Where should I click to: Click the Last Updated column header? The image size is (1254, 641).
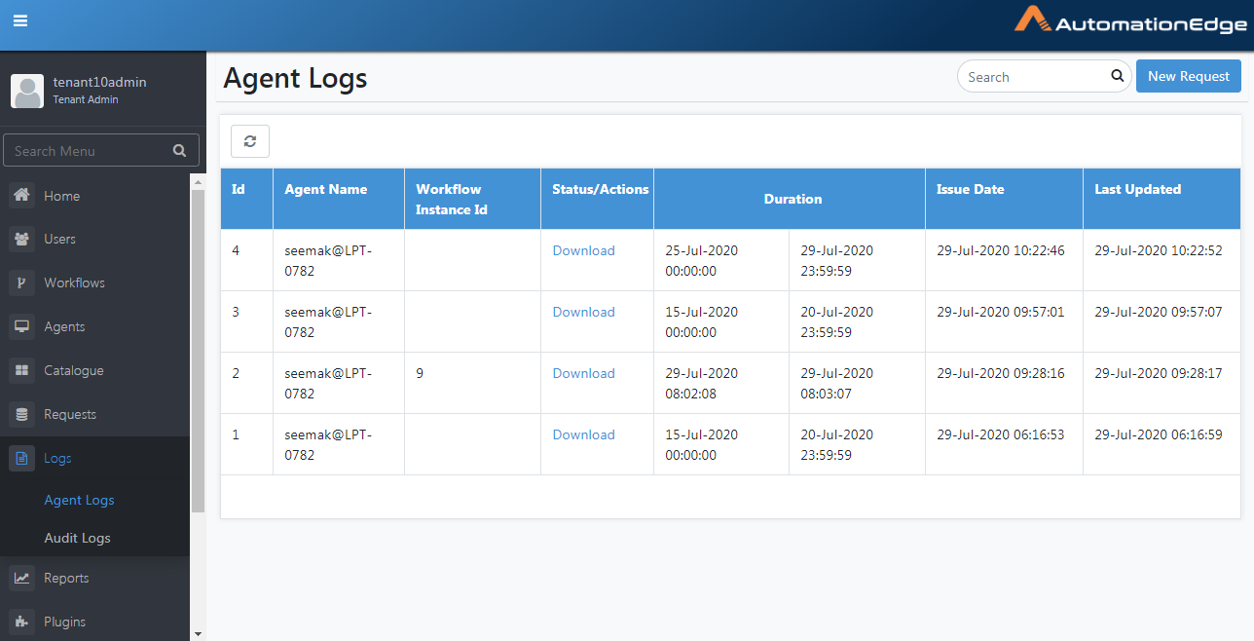pos(1162,199)
